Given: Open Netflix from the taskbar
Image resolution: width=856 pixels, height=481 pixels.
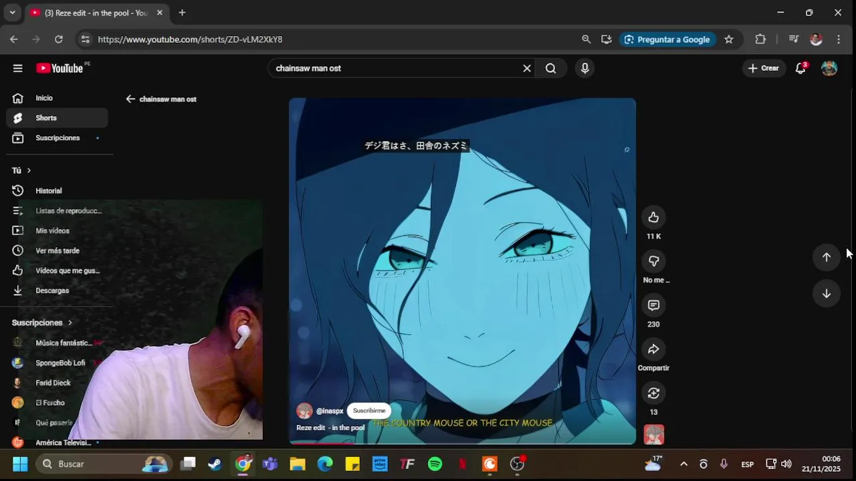Looking at the screenshot, I should [462, 464].
